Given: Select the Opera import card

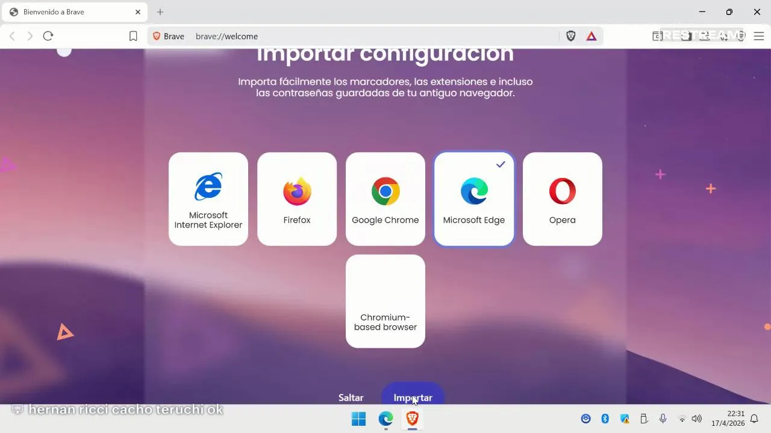Looking at the screenshot, I should coord(563,199).
